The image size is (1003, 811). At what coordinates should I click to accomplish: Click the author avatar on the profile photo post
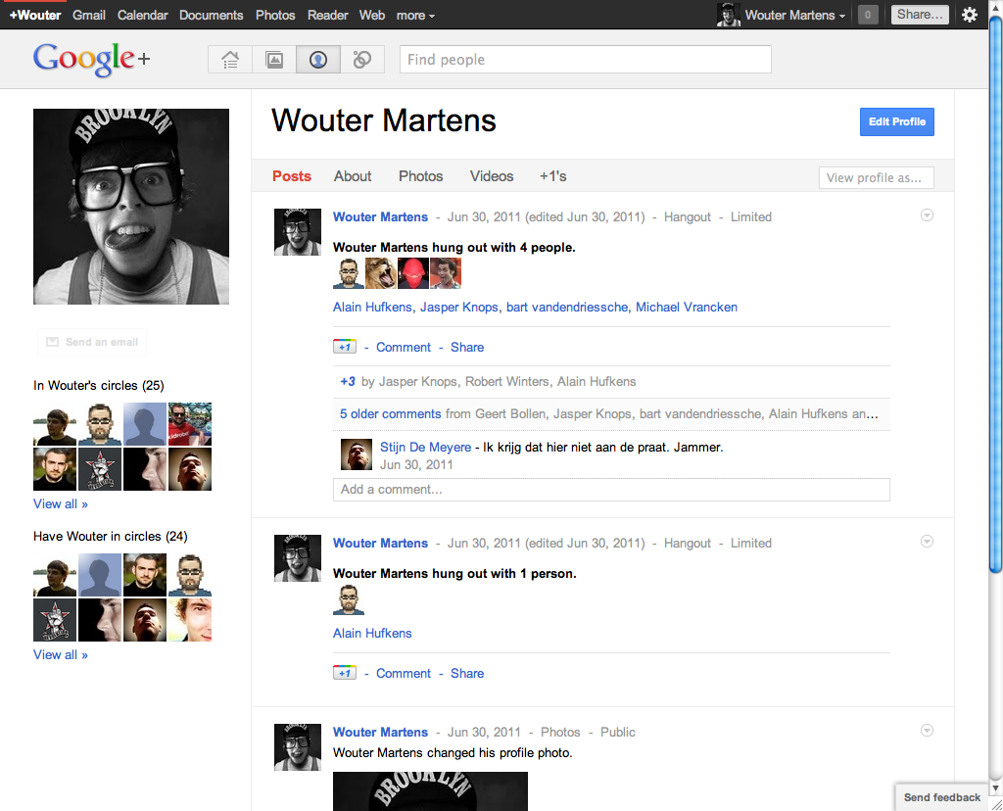coord(298,747)
